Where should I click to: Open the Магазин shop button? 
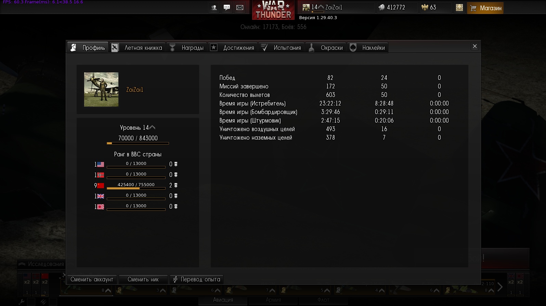pyautogui.click(x=485, y=8)
